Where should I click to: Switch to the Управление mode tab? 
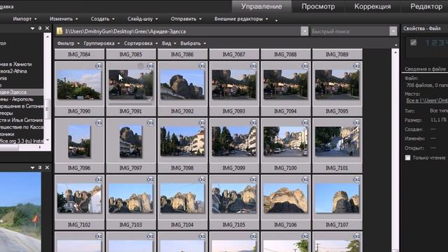tap(261, 6)
